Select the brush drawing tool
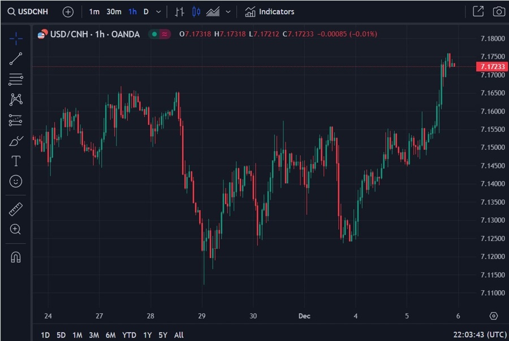This screenshot has height=341, width=509. tap(16, 141)
